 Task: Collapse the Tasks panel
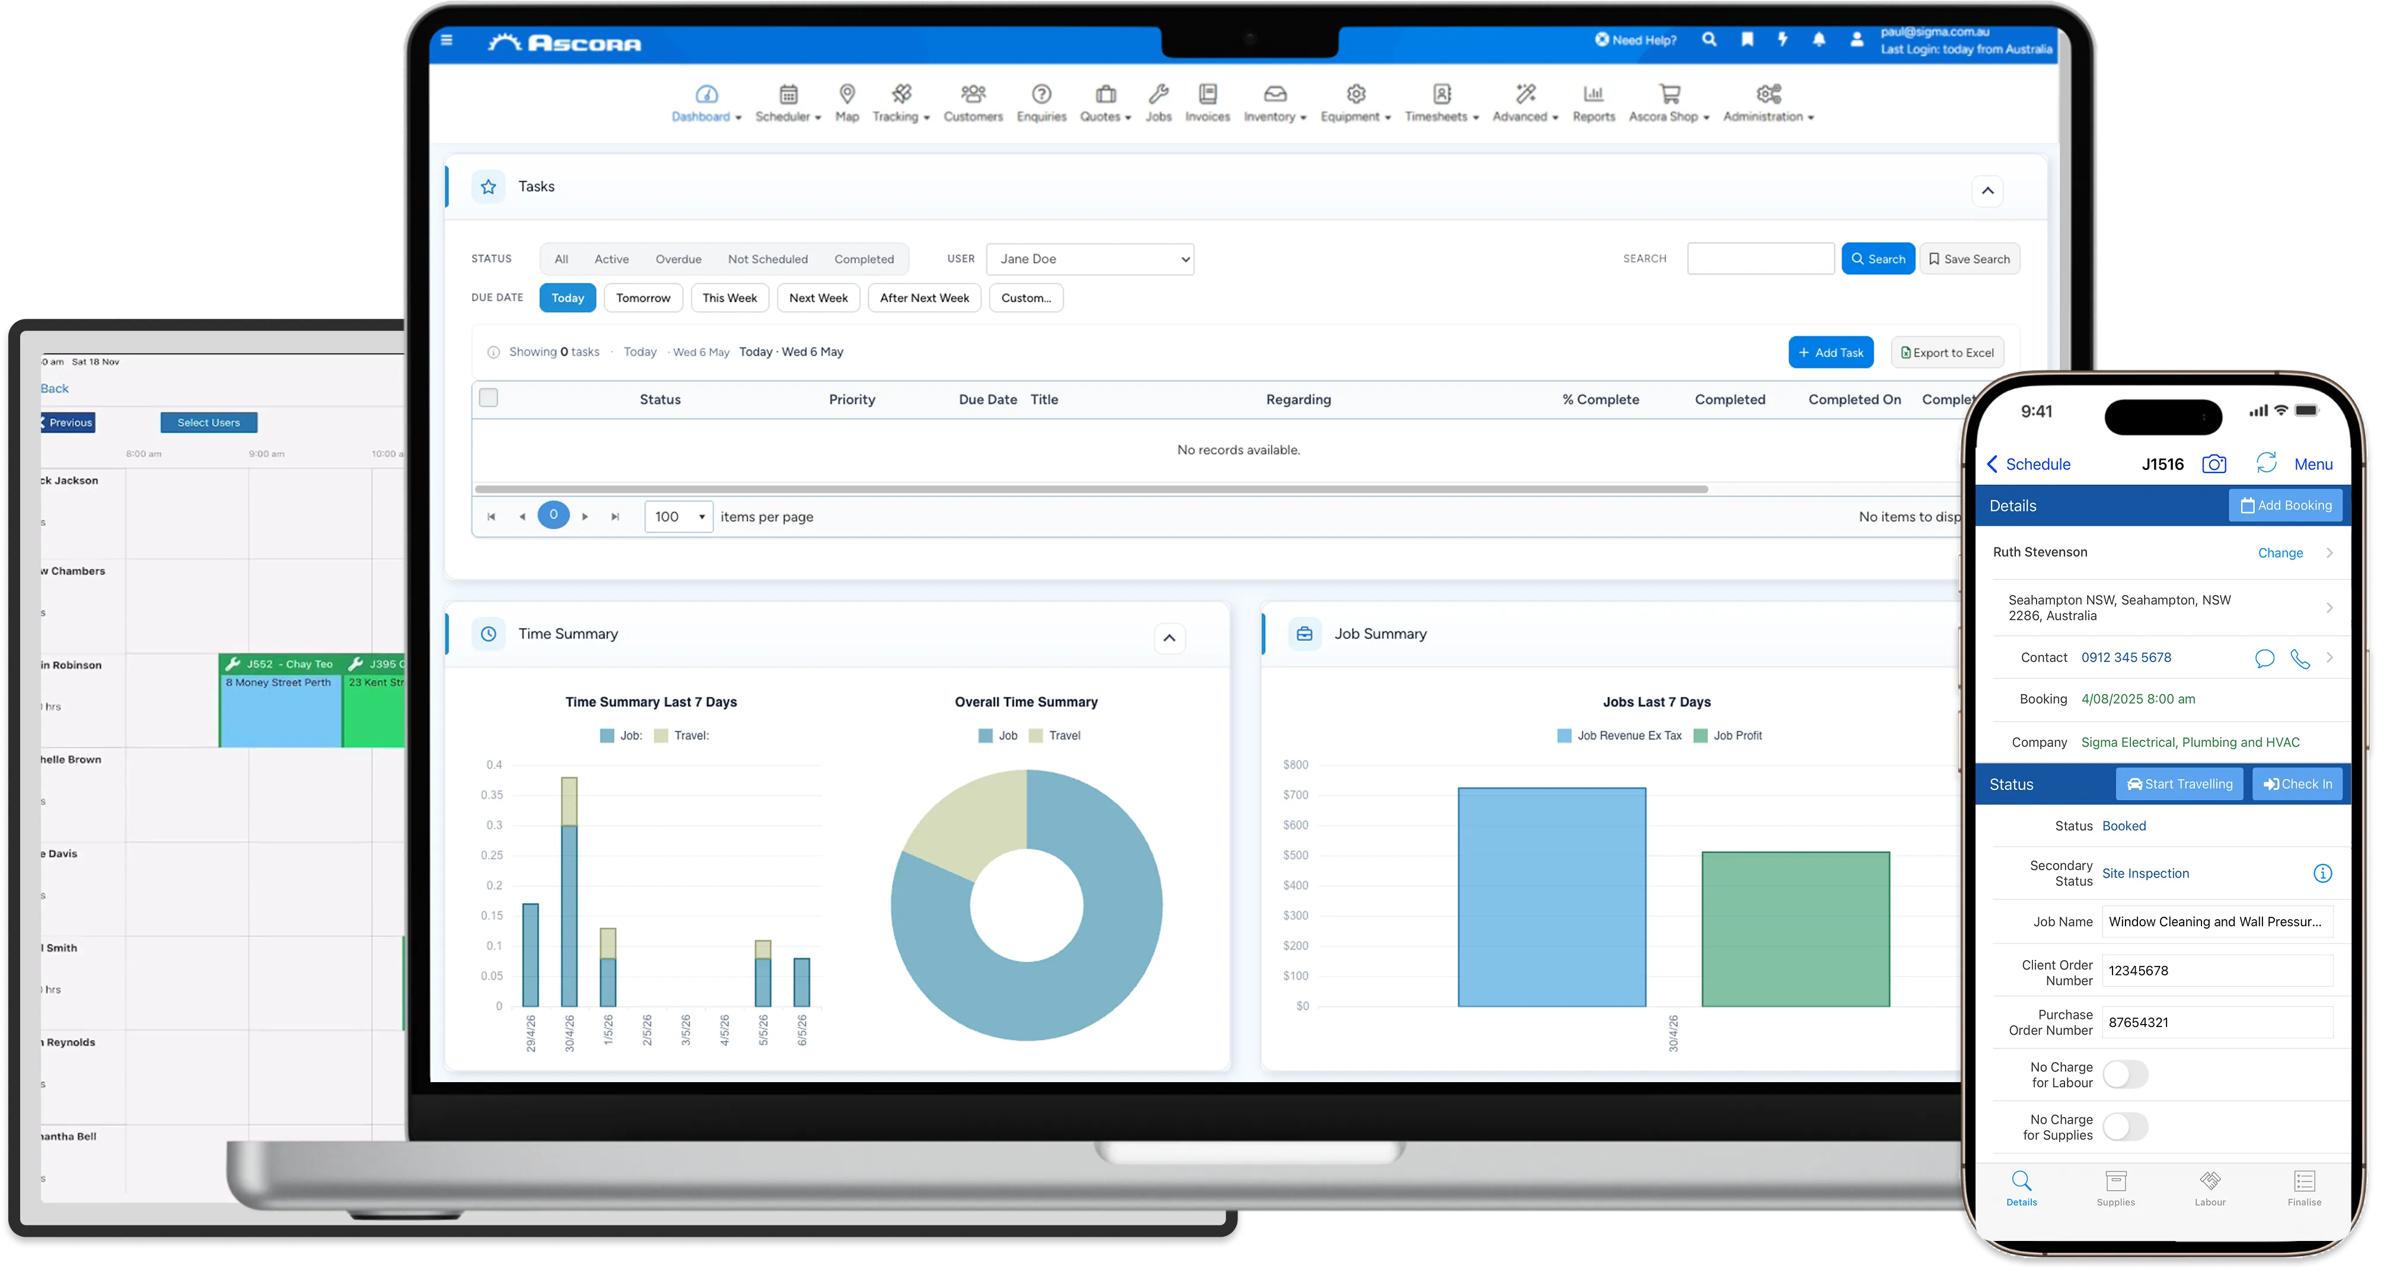(x=1987, y=191)
